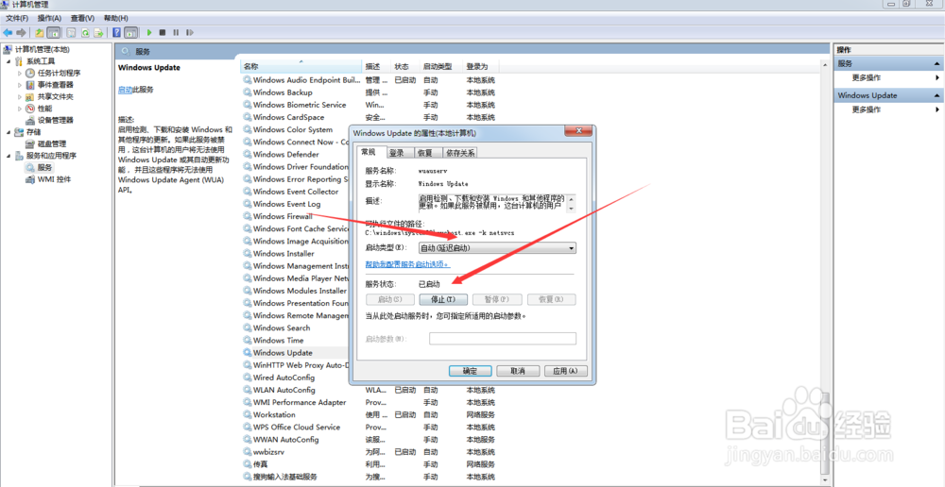Select the 共享文件夹 tree icon
This screenshot has width=945, height=487.
pos(30,96)
